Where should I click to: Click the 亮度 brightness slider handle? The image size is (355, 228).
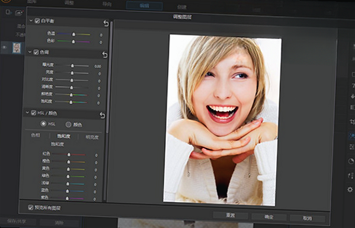(72, 73)
